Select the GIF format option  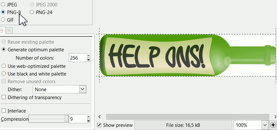[3, 20]
